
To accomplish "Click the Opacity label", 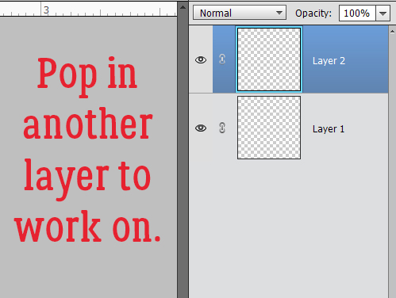I will coord(313,13).
